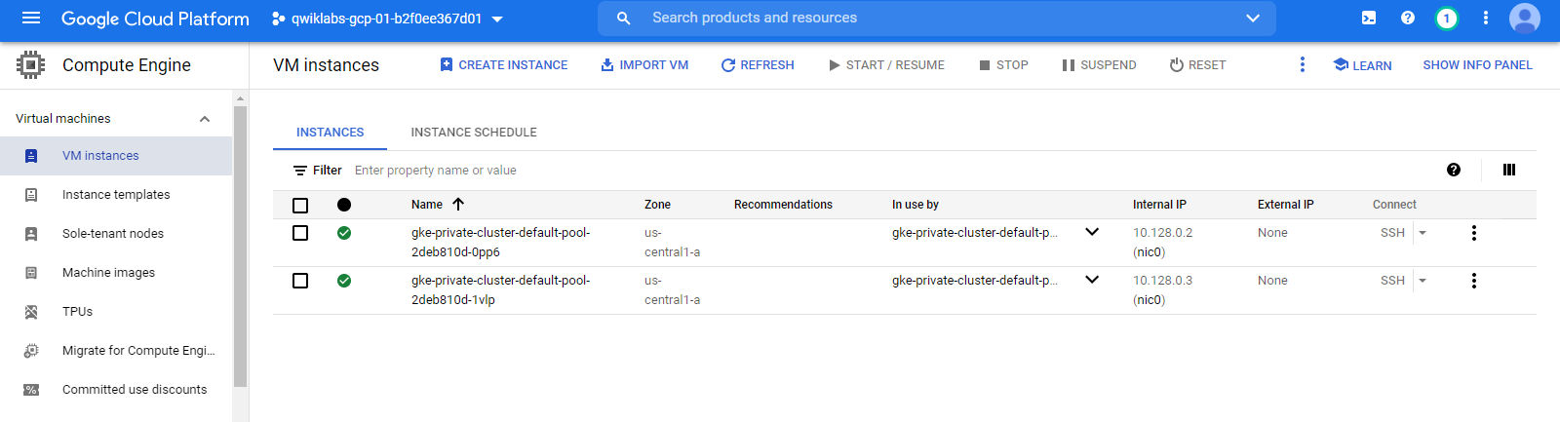1560x422 pixels.
Task: Open the header settings three-dot menu
Action: [1486, 18]
